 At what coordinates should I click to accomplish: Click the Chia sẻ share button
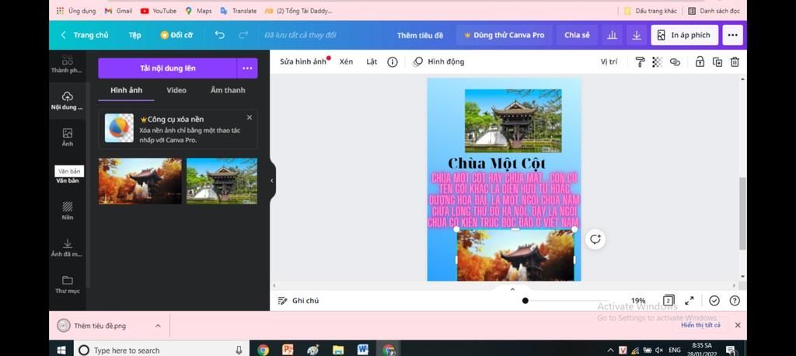point(578,35)
